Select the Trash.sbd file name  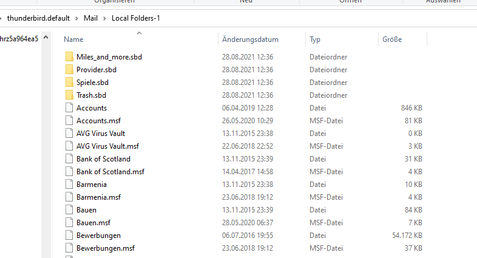(91, 95)
